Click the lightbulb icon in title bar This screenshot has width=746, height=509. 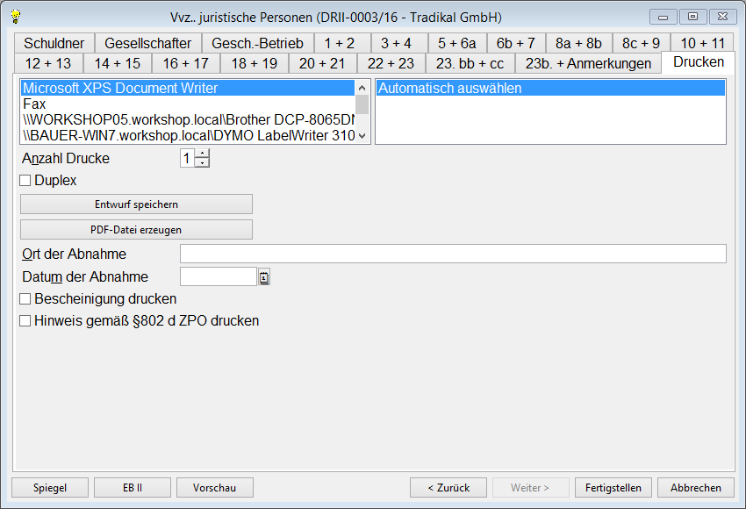click(x=15, y=17)
